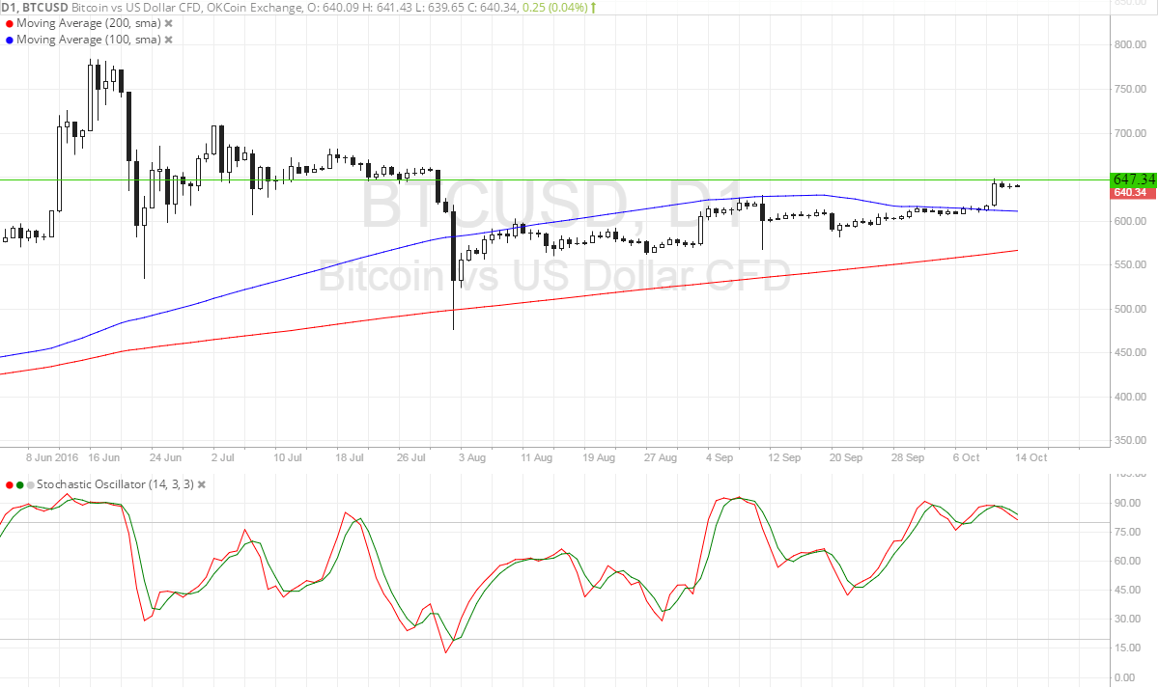Screen dimensions: 1158x689
Task: Click the 6 Oct date label
Action: (966, 457)
